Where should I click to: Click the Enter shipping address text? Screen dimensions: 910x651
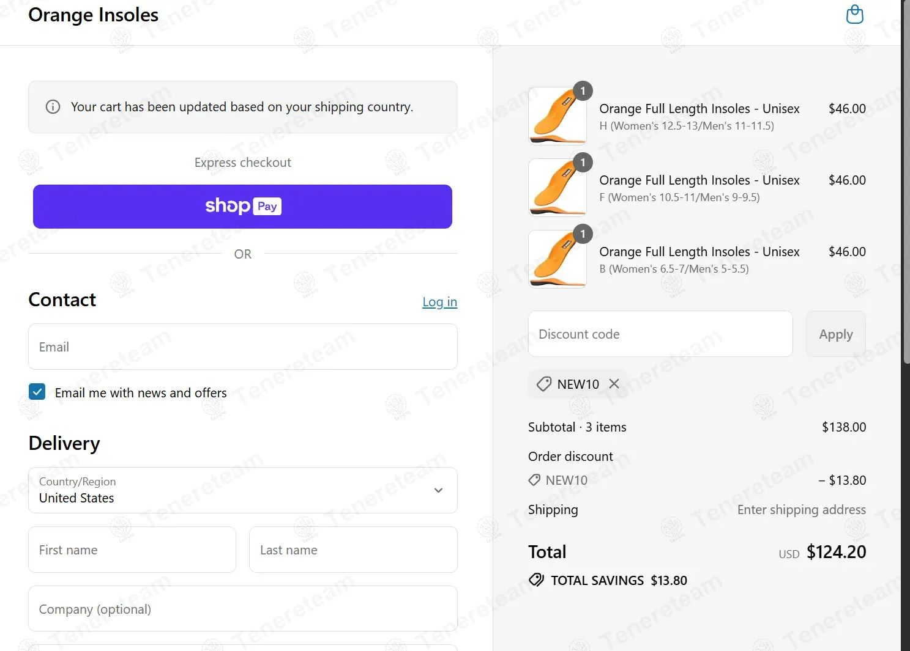802,510
